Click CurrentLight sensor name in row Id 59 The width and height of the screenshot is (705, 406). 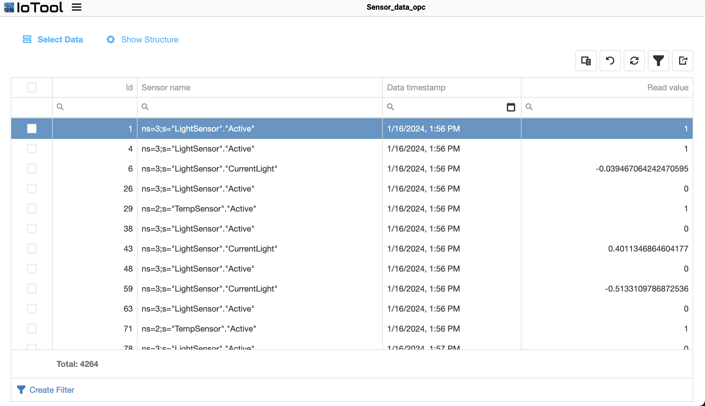click(x=209, y=289)
